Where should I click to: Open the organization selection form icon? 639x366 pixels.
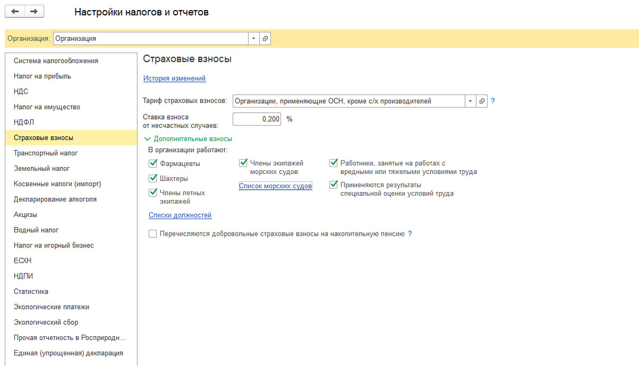click(x=265, y=38)
